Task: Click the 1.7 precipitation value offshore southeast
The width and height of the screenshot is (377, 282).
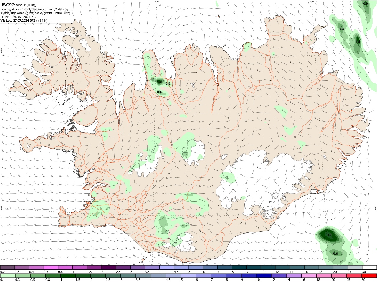Action: click(x=330, y=235)
